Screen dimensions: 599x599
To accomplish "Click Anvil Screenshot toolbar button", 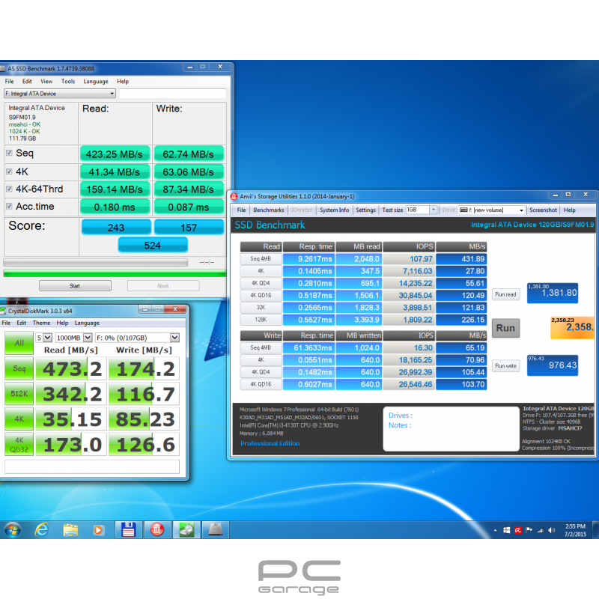I will 543,210.
